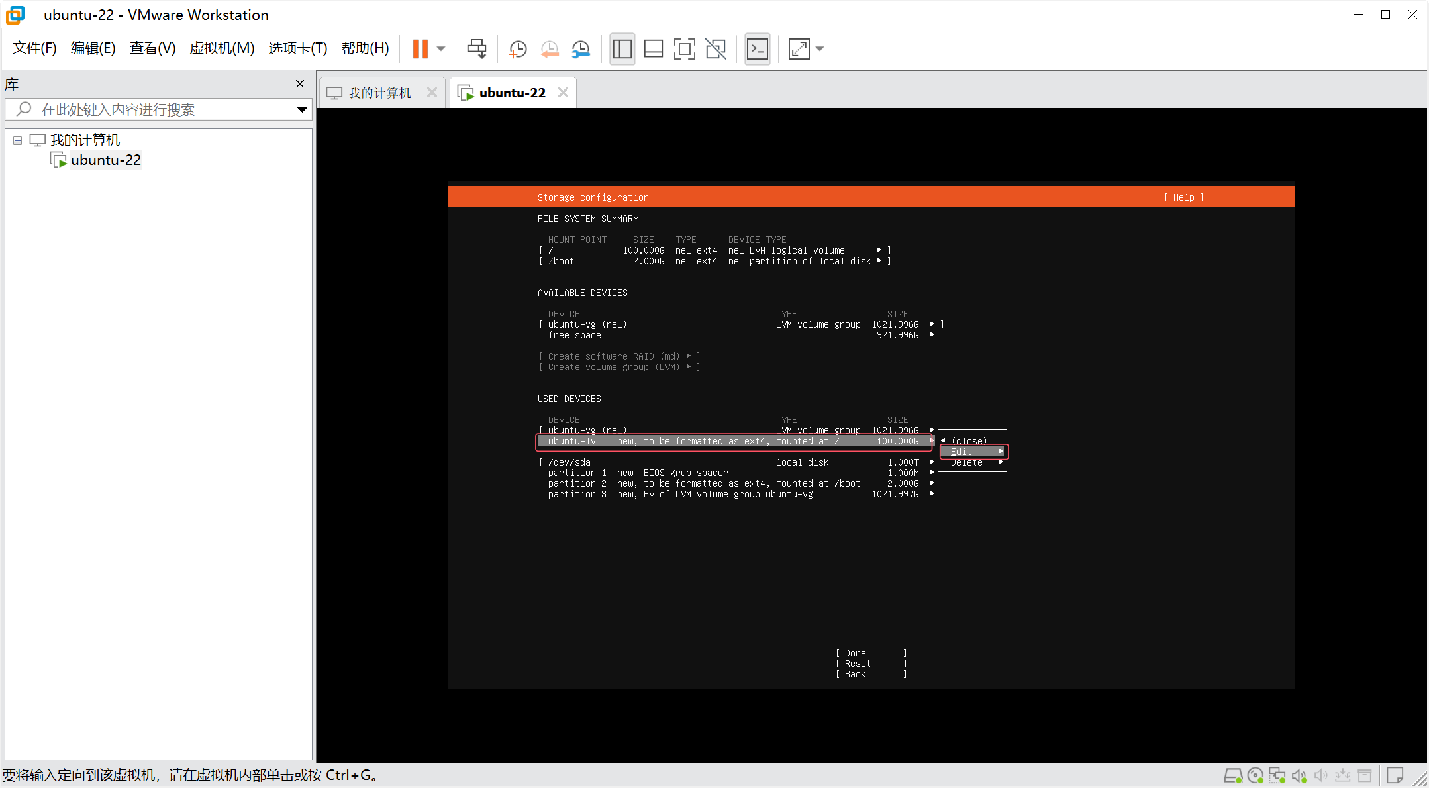Image resolution: width=1429 pixels, height=788 pixels.
Task: Click the greyed speaker status icon
Action: 1321,775
